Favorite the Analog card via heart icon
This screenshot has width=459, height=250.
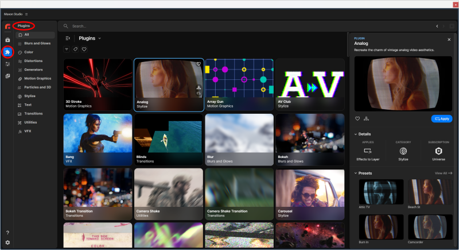199,64
